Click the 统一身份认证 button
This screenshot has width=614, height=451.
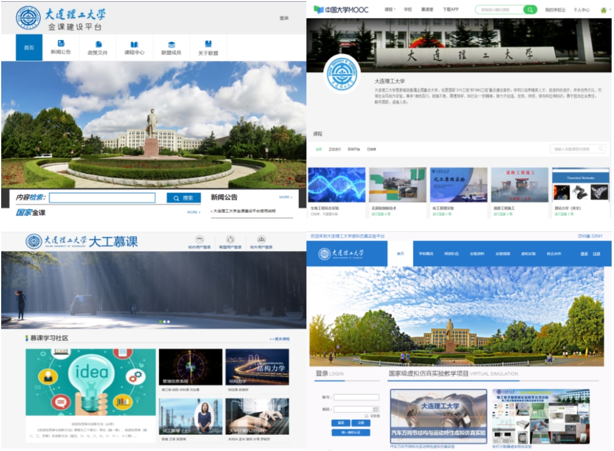(x=351, y=432)
